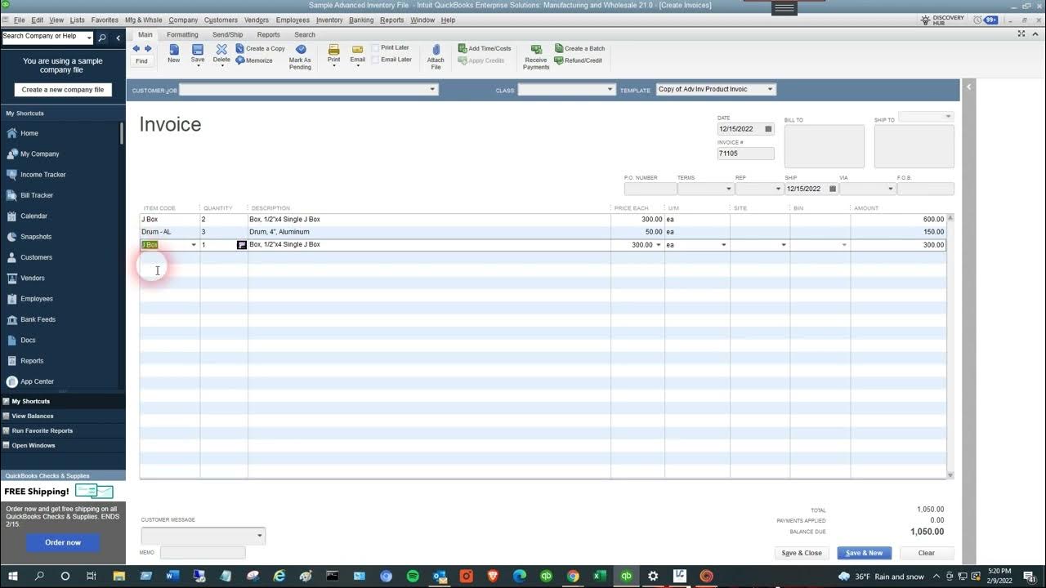The width and height of the screenshot is (1046, 588).
Task: Switch to the Reports tab
Action: coord(268,34)
